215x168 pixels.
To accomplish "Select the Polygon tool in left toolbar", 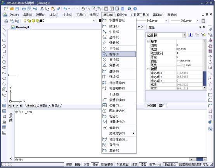I will pos(4,46).
